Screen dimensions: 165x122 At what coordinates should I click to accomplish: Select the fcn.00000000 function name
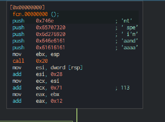click(31, 14)
